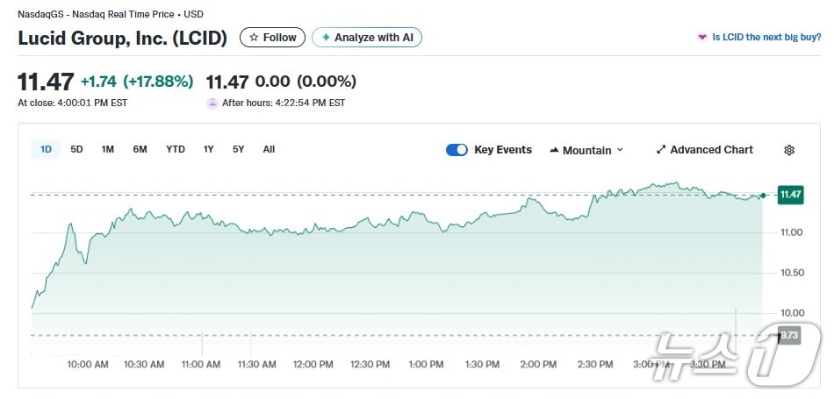Switch to 6M time range

tap(140, 149)
